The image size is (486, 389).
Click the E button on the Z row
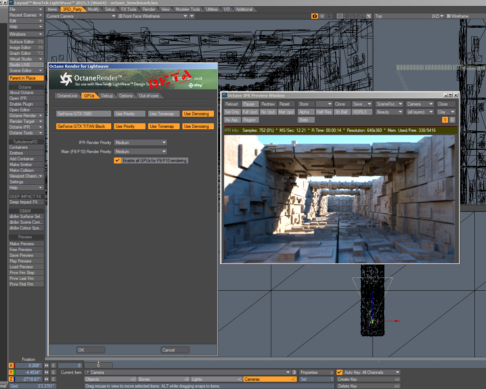click(53, 379)
